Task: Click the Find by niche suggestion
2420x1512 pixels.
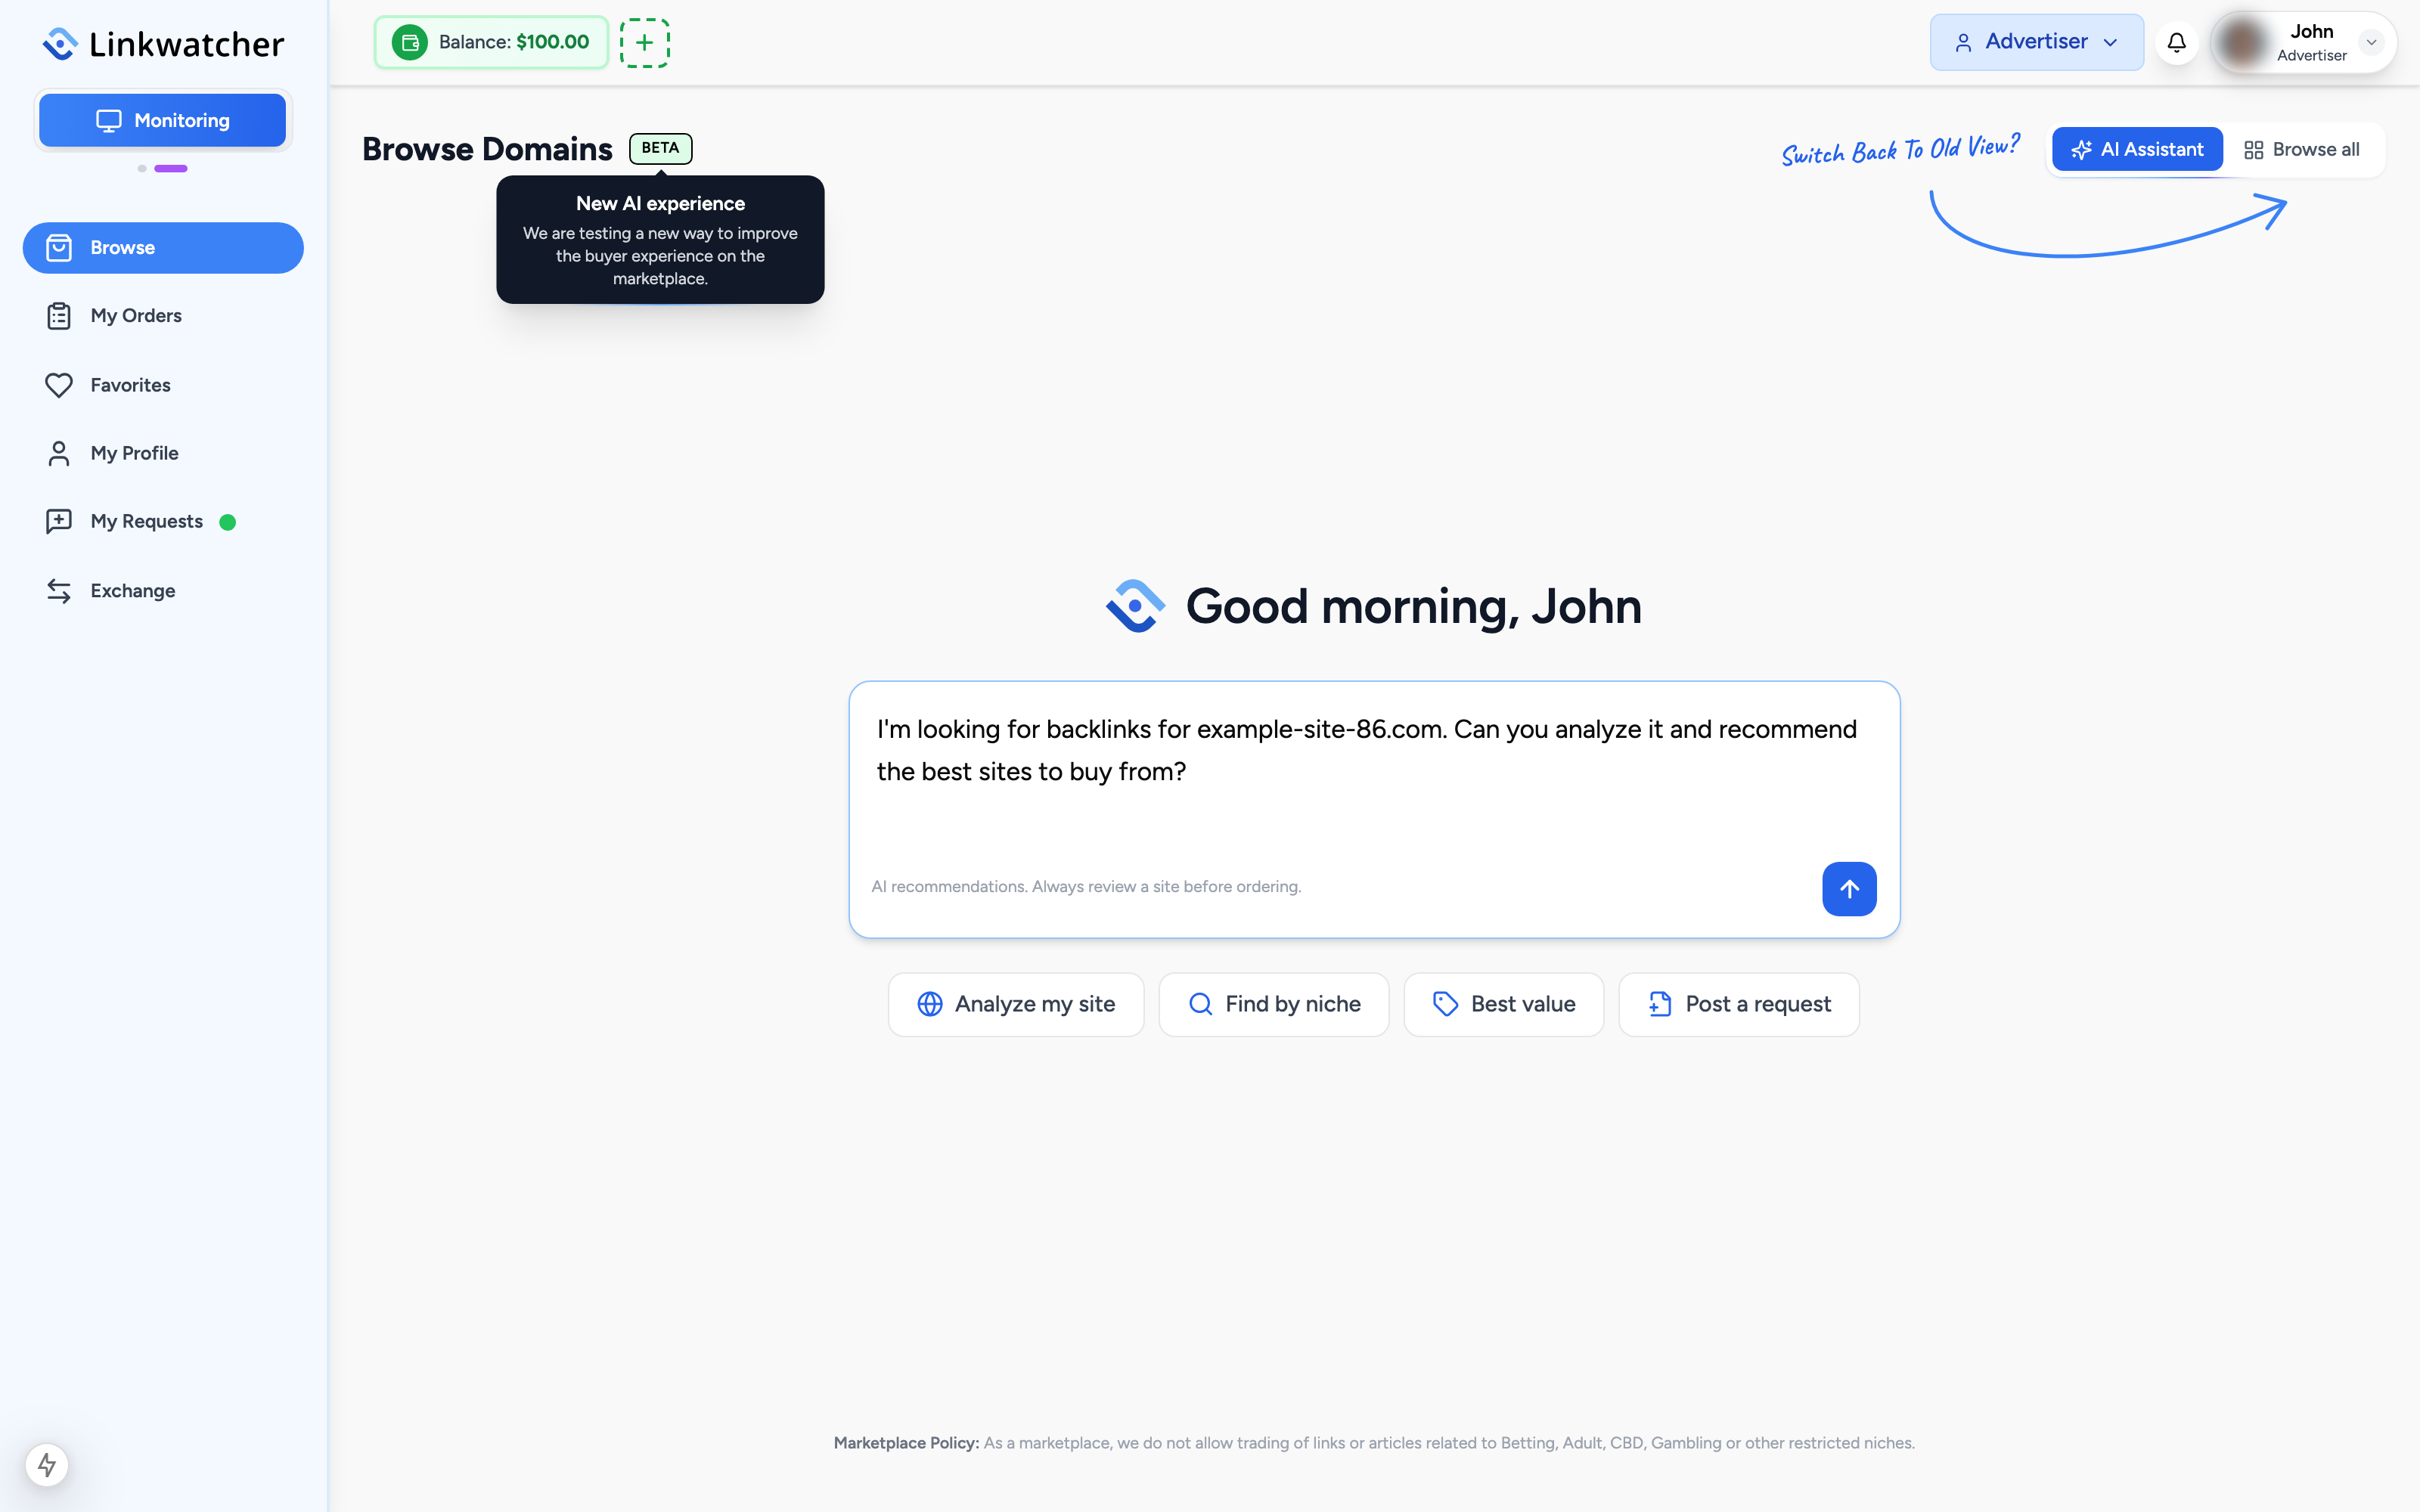Action: pyautogui.click(x=1274, y=1004)
